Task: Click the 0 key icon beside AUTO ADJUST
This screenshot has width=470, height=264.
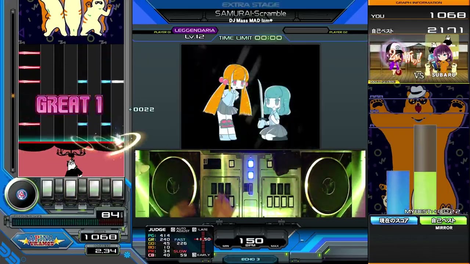Action: click(173, 230)
